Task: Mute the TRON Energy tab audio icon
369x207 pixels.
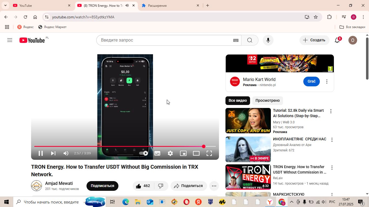Action: tap(127, 5)
